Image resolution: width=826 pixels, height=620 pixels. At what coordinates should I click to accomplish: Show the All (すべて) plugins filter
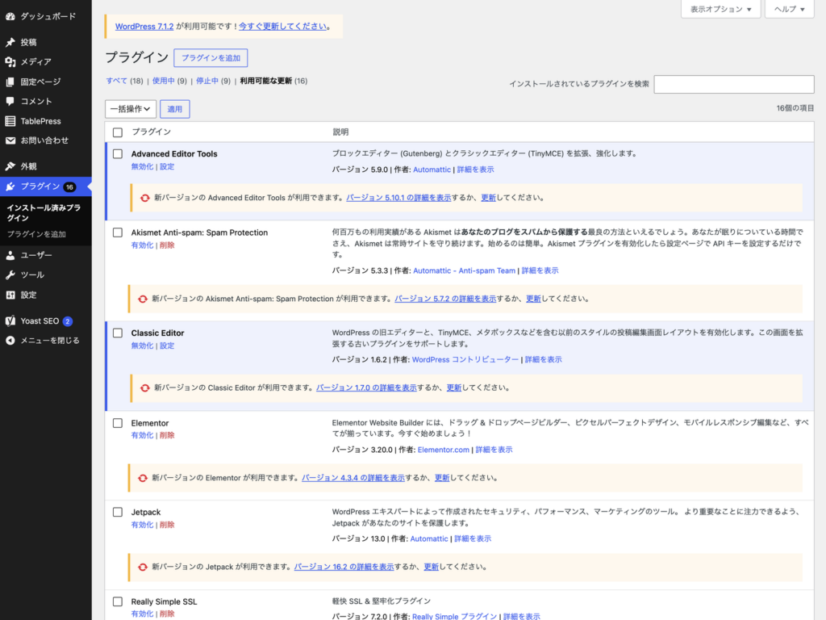[x=116, y=81]
